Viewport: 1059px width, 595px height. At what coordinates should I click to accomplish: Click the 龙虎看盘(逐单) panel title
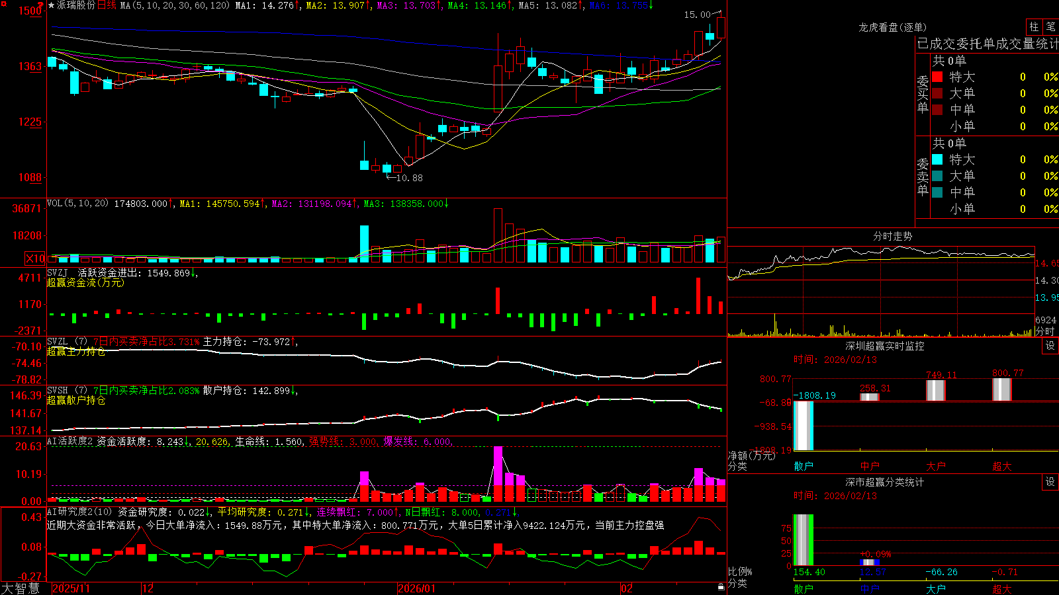[892, 27]
